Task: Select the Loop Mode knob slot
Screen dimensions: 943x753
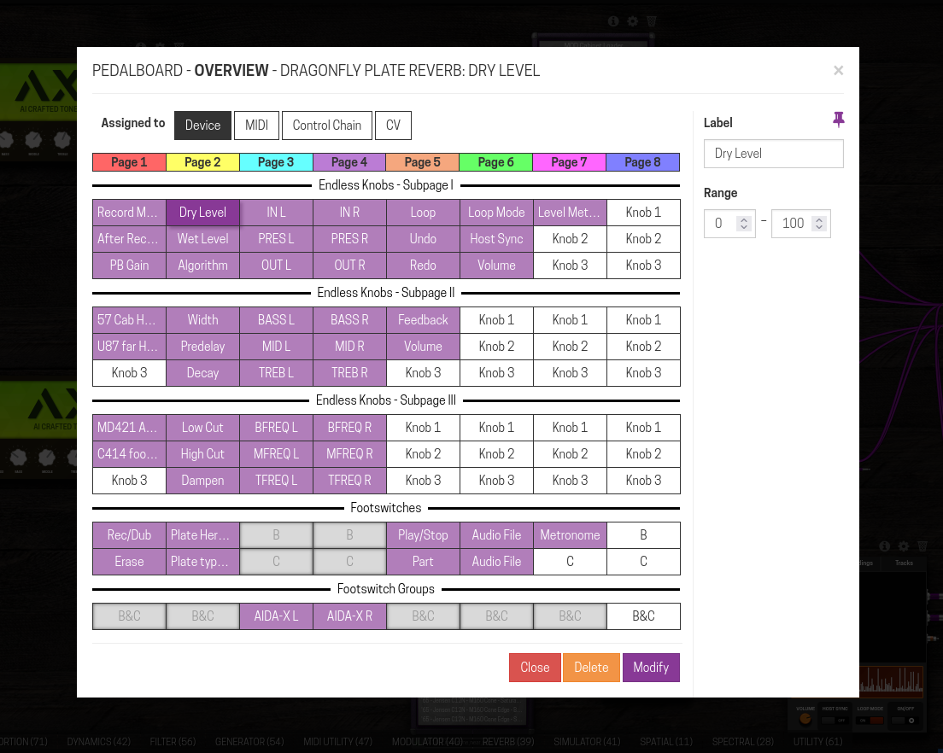Action: [496, 213]
